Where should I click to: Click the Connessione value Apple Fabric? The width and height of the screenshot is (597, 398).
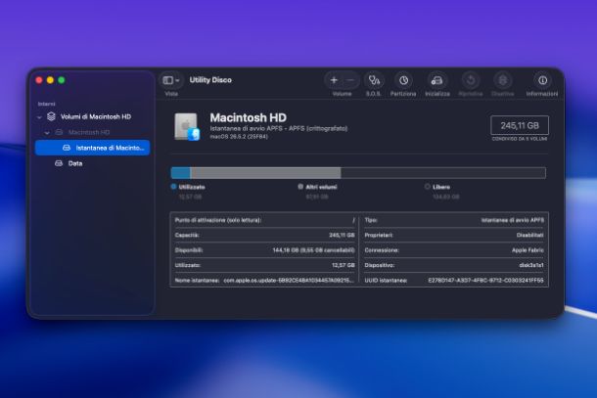click(x=528, y=250)
